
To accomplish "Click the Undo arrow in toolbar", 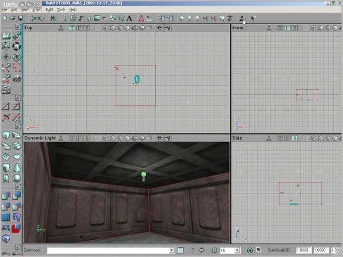I will pyautogui.click(x=32, y=19).
